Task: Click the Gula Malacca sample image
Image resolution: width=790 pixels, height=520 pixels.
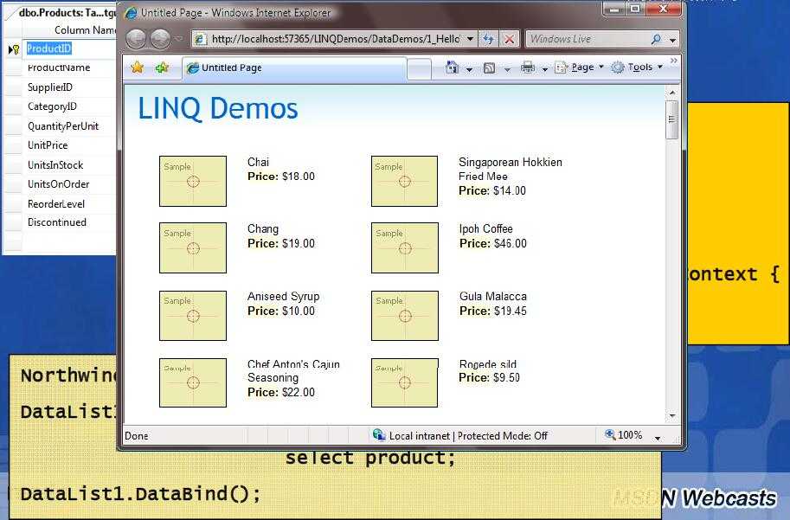Action: click(405, 316)
